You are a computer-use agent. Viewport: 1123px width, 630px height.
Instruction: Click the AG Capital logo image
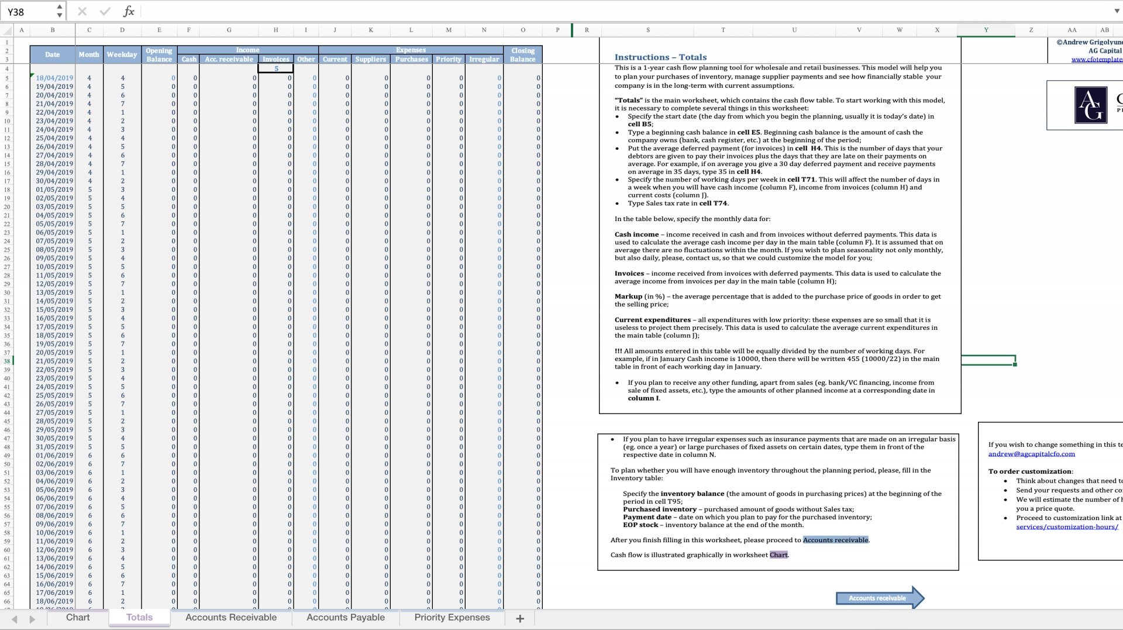1091,105
